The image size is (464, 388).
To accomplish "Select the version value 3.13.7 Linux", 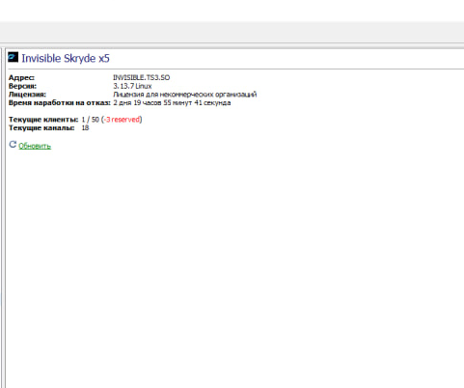I will click(132, 86).
